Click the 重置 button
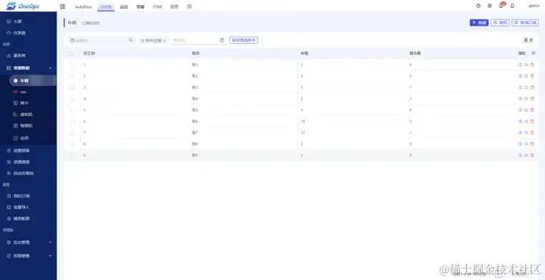The height and width of the screenshot is (280, 545). [x=528, y=40]
